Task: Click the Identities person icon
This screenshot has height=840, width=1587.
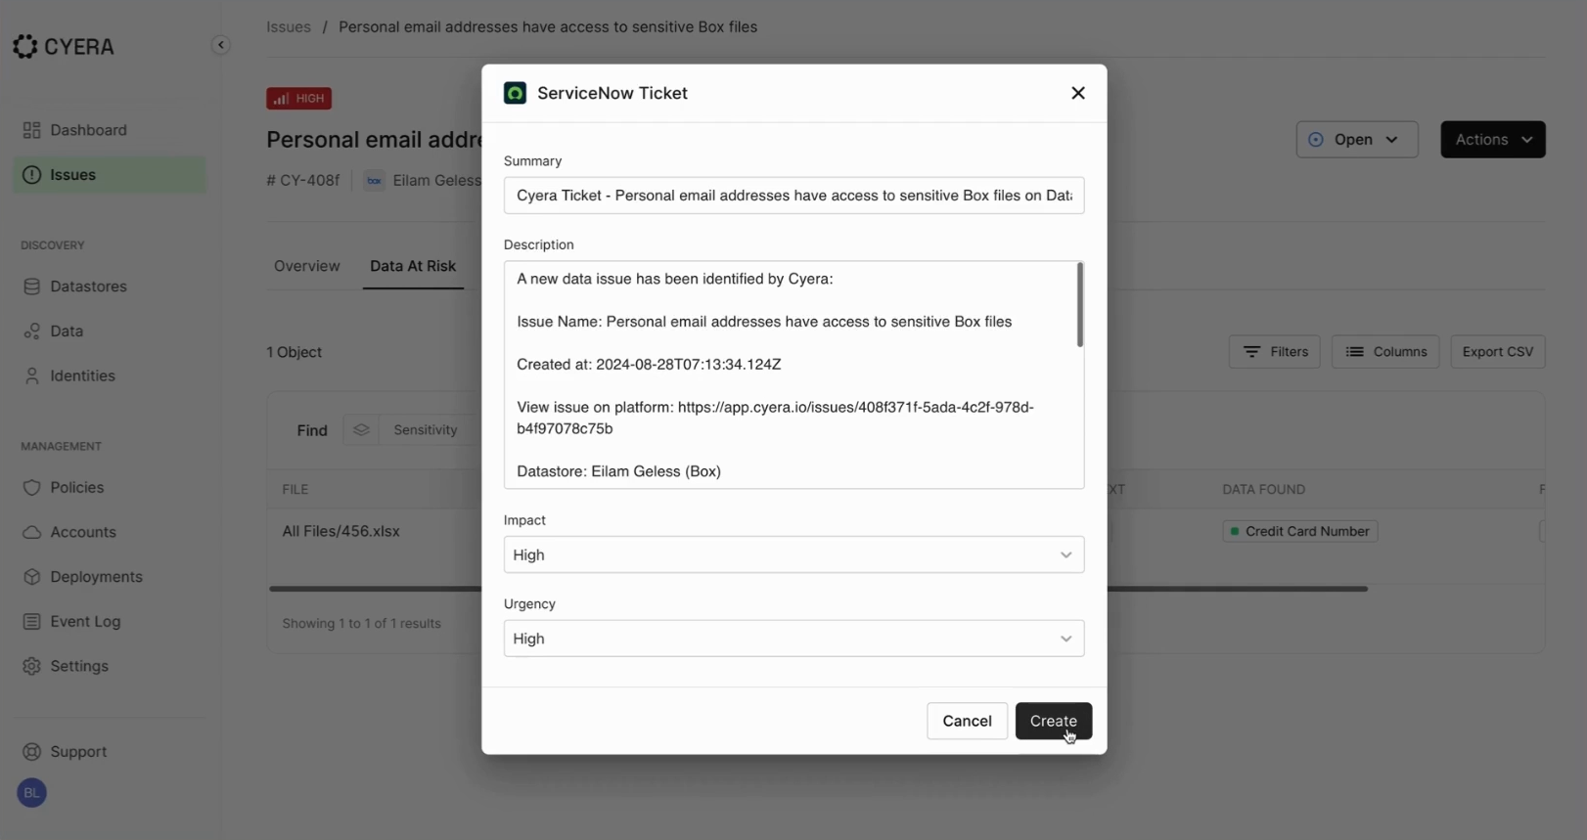Action: tap(31, 376)
